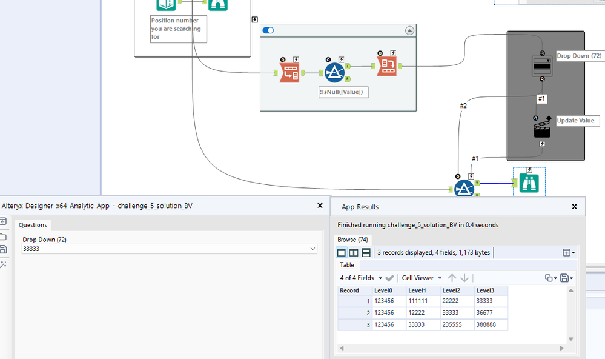The image size is (605, 359).
Task: Click results table scroll down arrow
Action: pyautogui.click(x=571, y=339)
